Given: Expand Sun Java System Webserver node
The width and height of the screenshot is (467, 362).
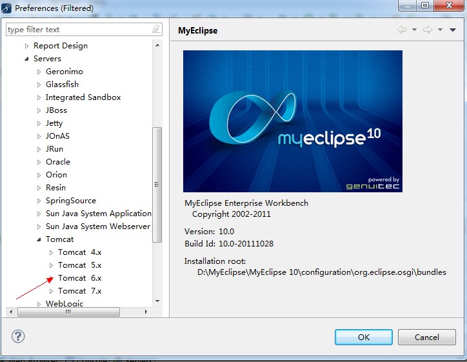Looking at the screenshot, I should tap(39, 226).
